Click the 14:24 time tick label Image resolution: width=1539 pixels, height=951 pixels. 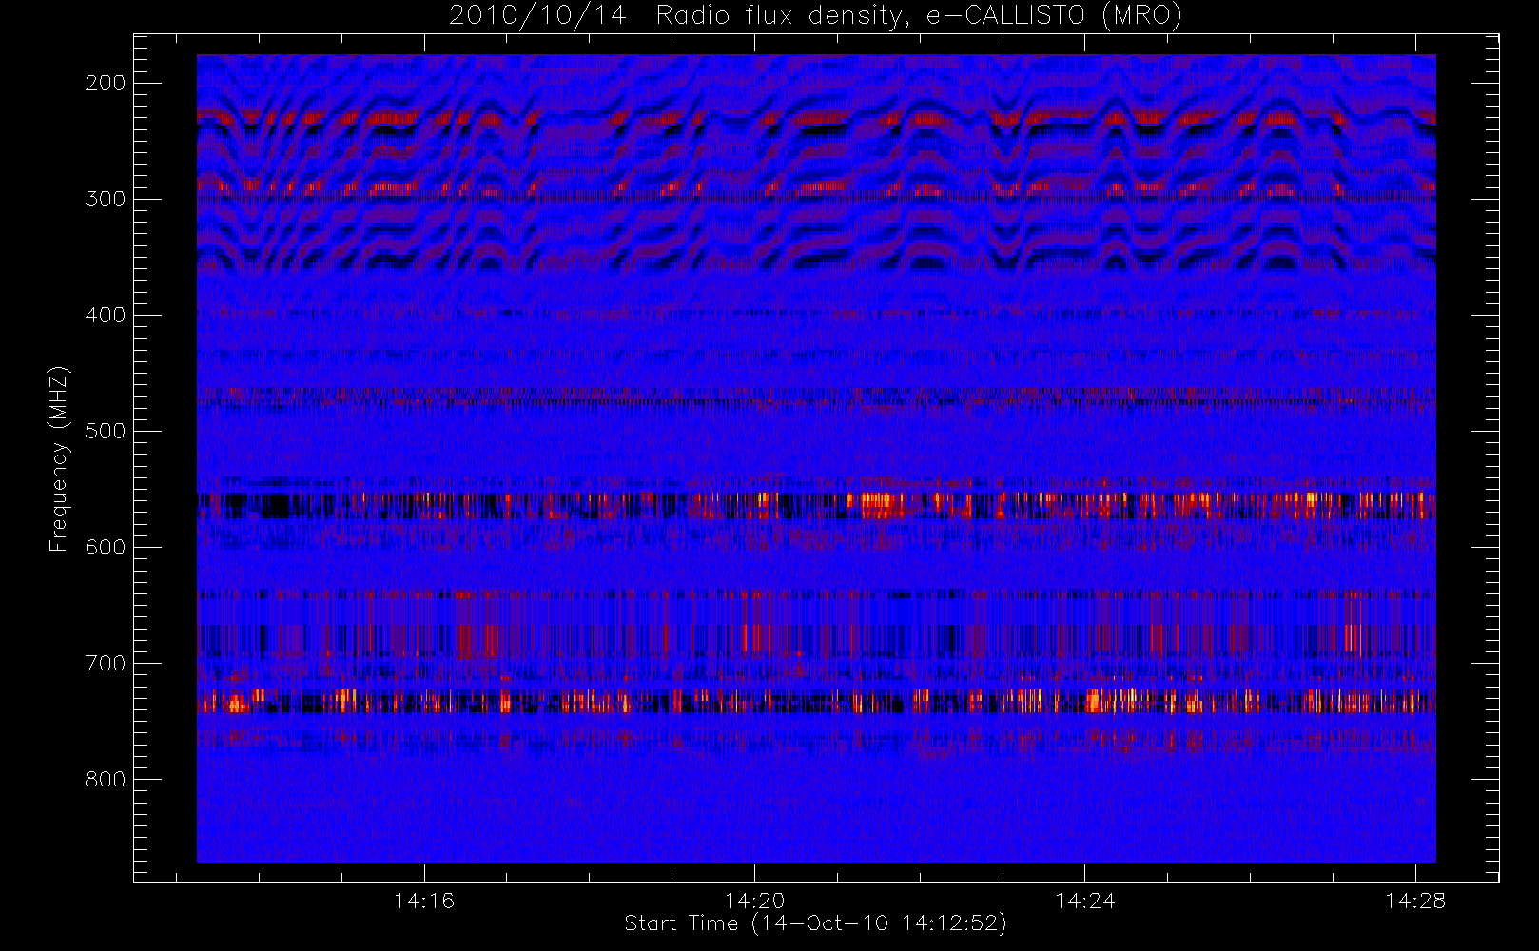click(1085, 901)
